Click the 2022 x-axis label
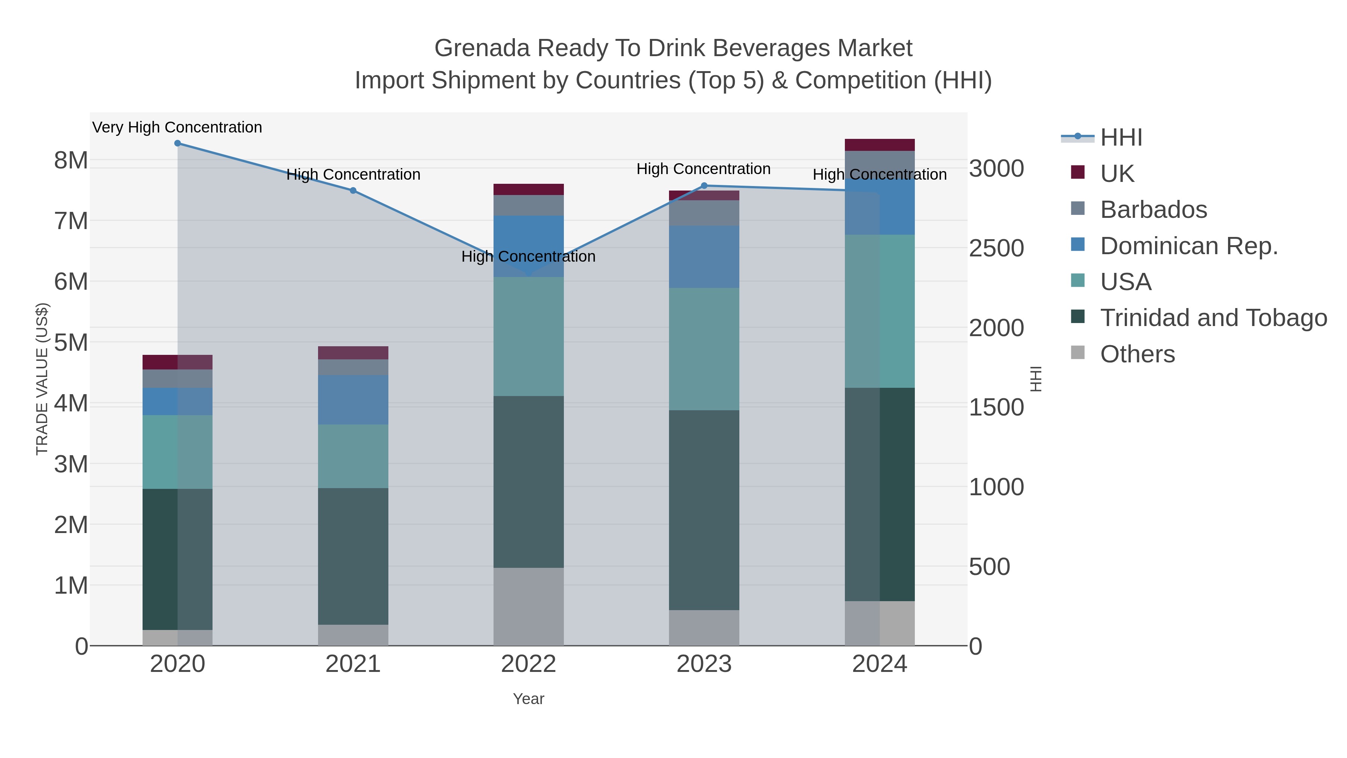The height and width of the screenshot is (758, 1347). tap(529, 664)
